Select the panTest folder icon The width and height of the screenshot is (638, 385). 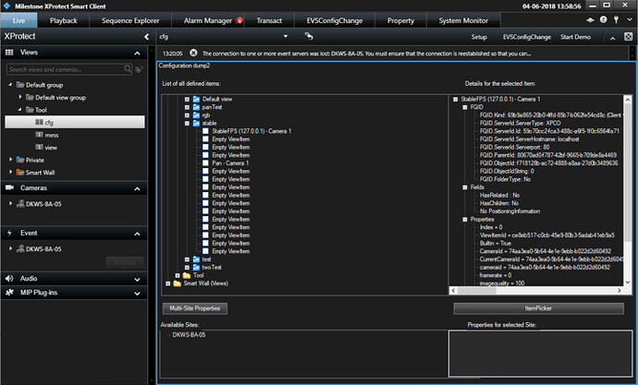[196, 107]
